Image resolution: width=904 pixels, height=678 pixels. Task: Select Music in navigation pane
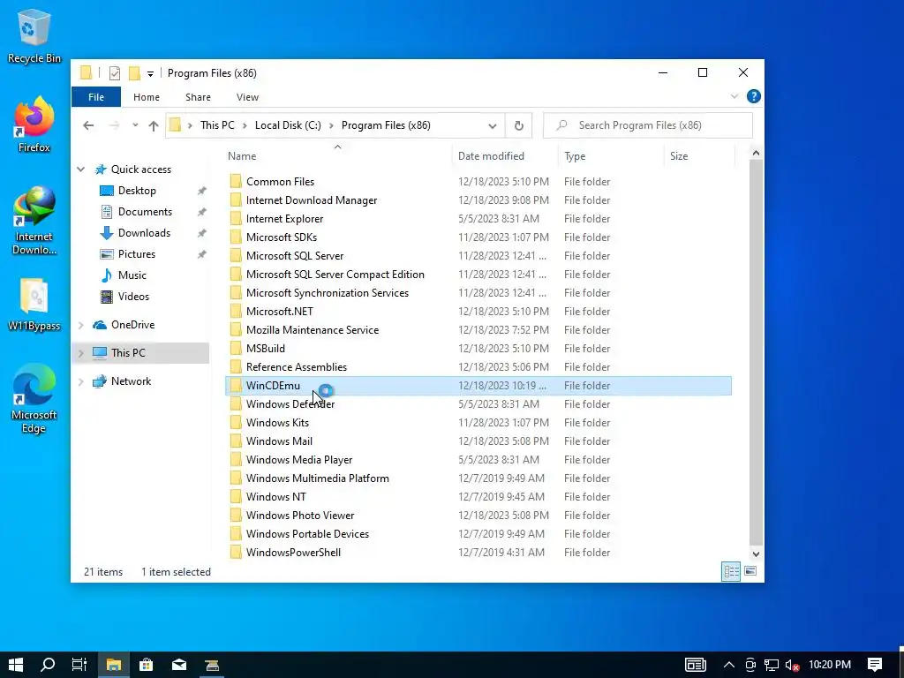pos(132,275)
